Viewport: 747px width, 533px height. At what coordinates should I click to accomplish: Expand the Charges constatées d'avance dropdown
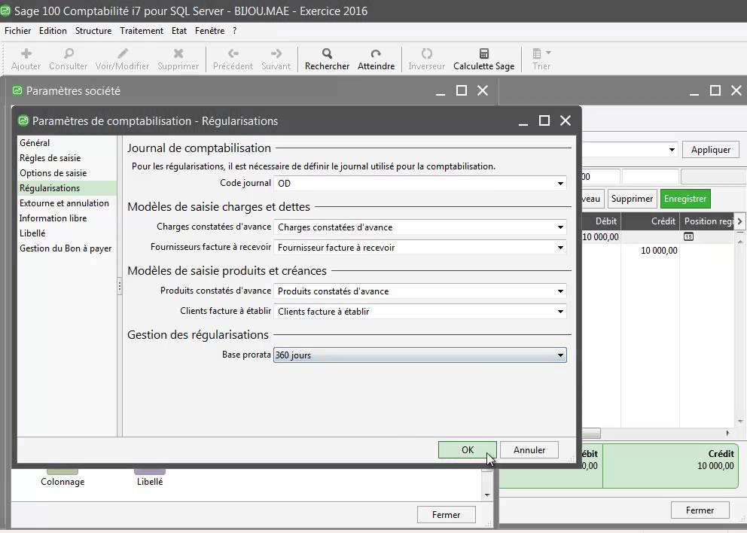(x=560, y=227)
